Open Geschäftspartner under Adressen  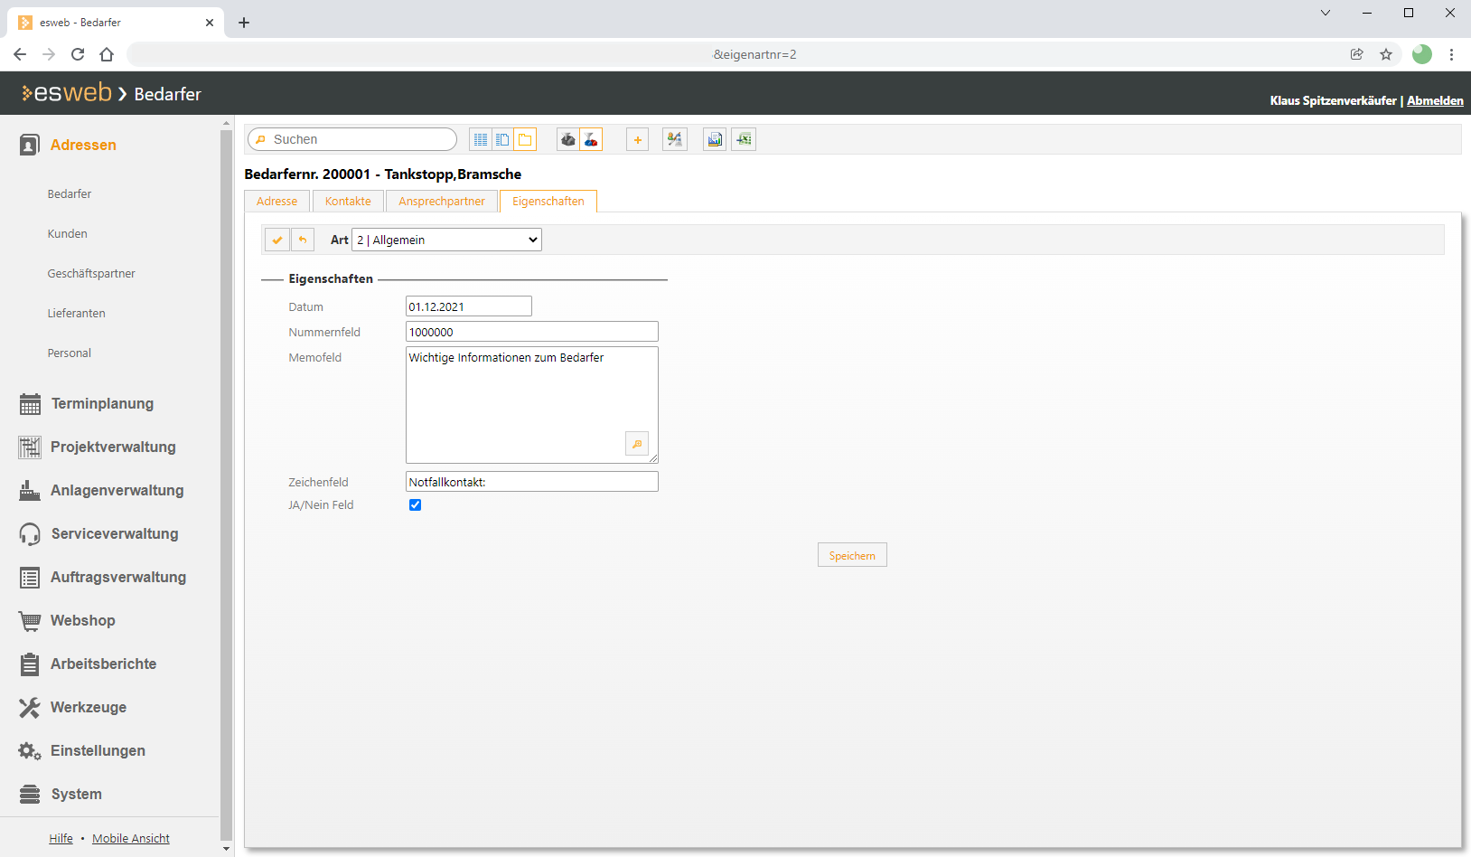pos(91,274)
